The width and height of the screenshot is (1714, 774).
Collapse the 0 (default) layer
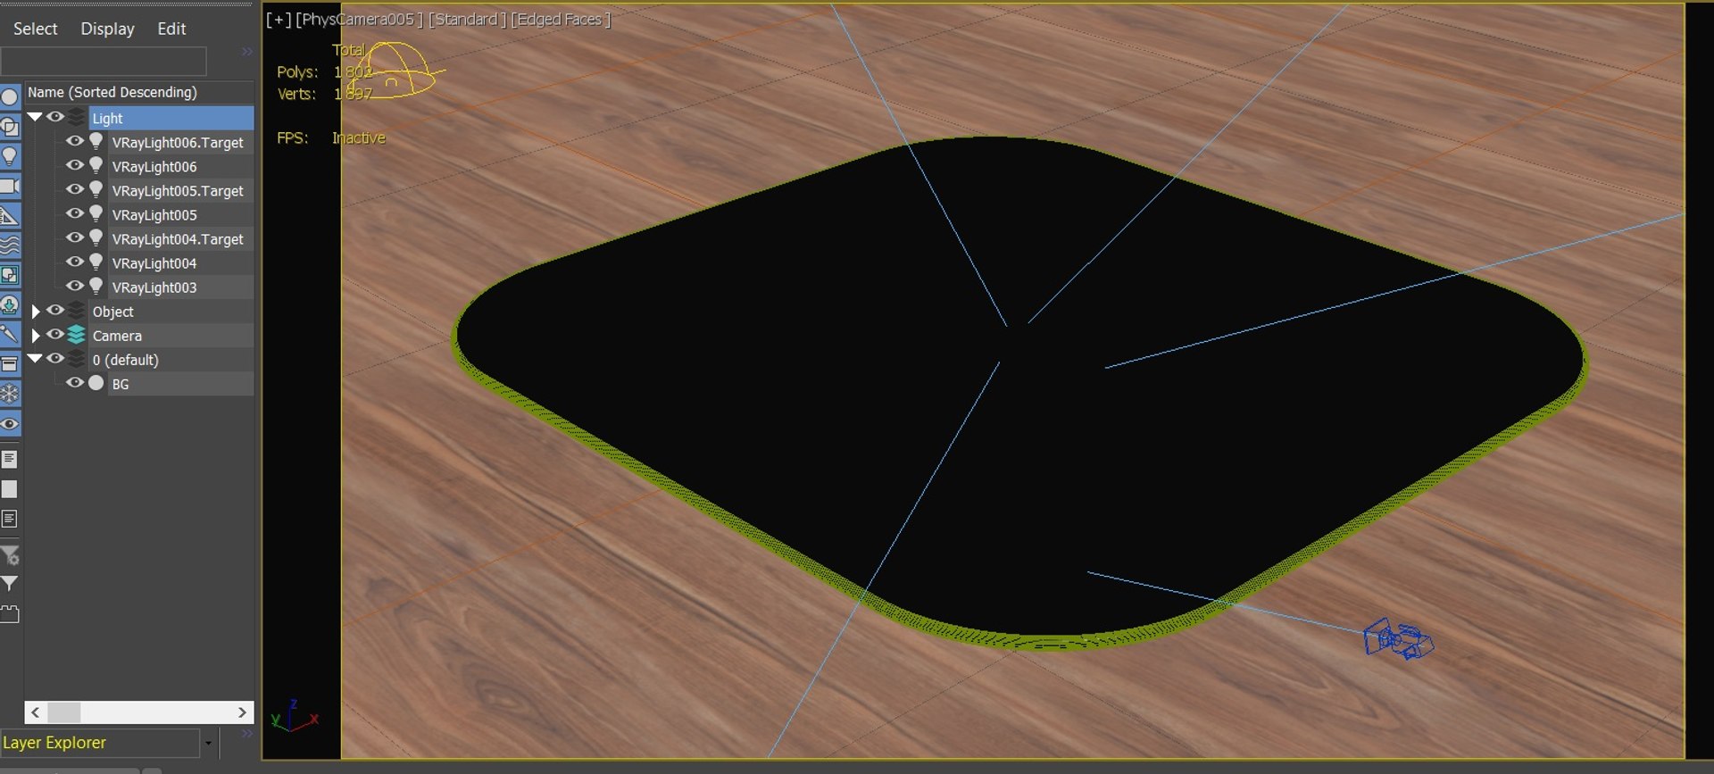(x=35, y=359)
